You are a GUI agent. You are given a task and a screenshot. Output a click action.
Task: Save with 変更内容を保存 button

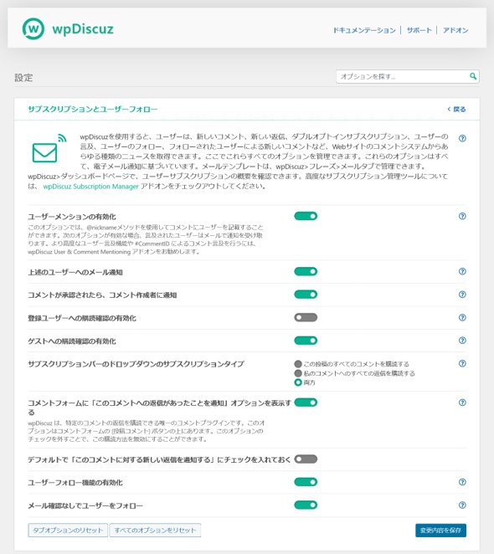click(440, 531)
